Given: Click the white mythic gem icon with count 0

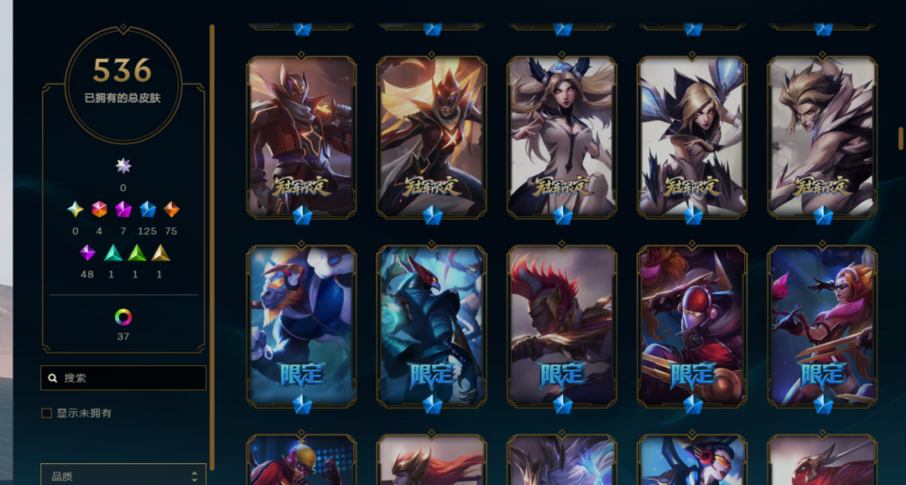Looking at the screenshot, I should point(123,167).
